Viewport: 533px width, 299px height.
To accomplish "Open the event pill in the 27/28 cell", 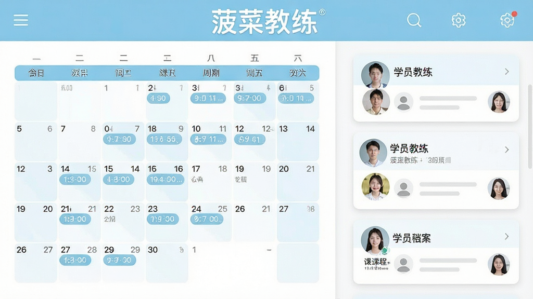I will point(75,260).
